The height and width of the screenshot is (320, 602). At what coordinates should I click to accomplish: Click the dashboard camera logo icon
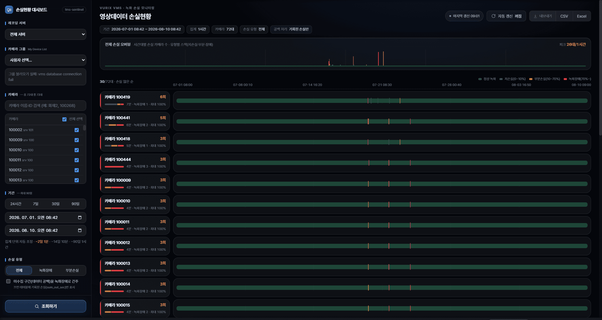pyautogui.click(x=9, y=10)
